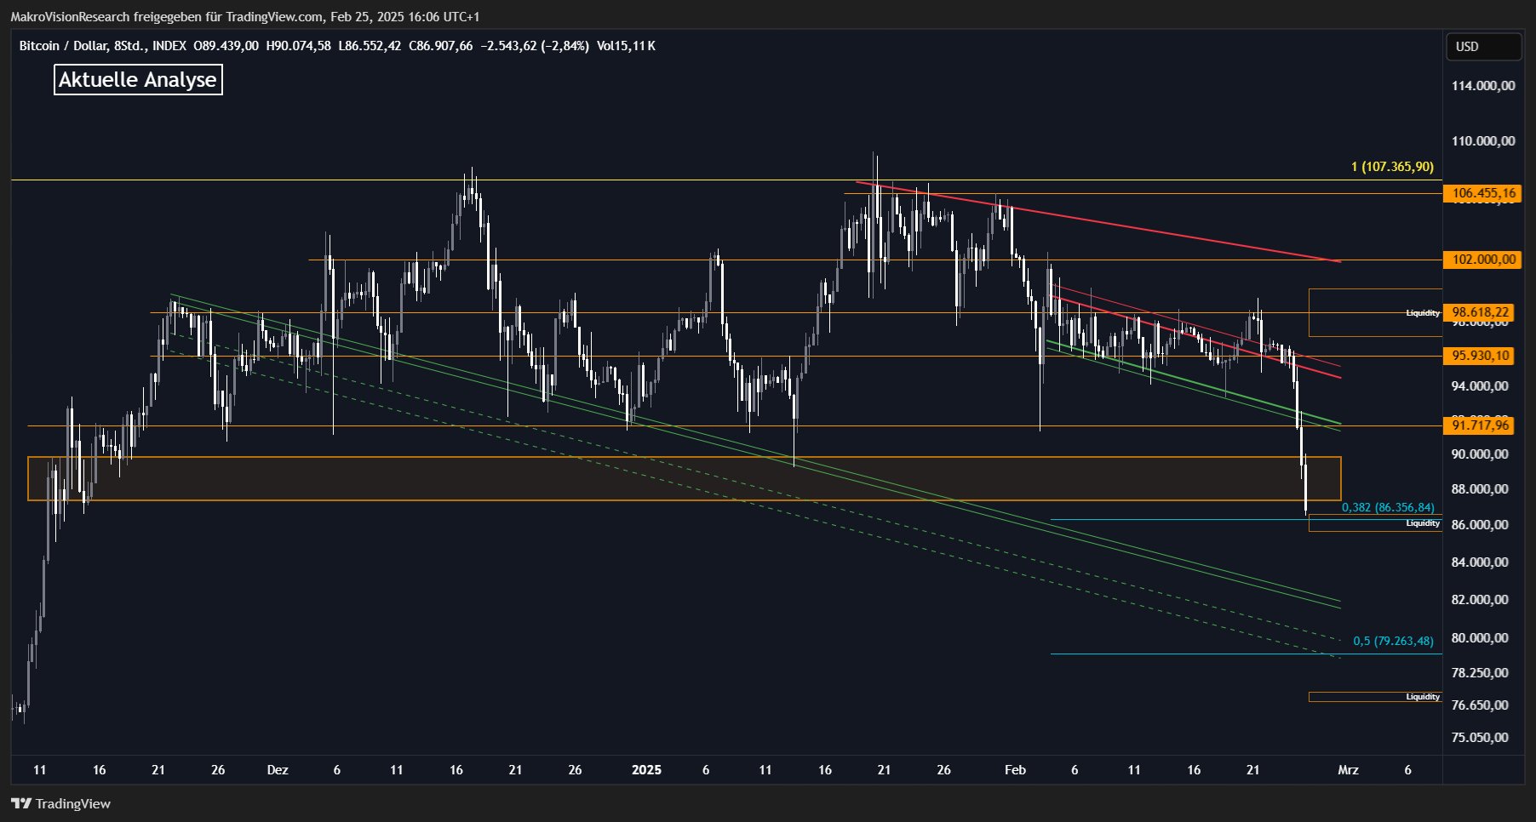
Task: Open the USD currency selector
Action: click(1483, 47)
